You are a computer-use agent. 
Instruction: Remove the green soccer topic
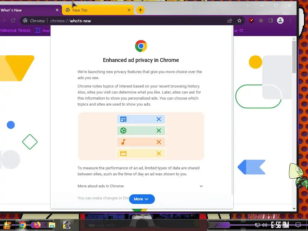[x=159, y=131]
